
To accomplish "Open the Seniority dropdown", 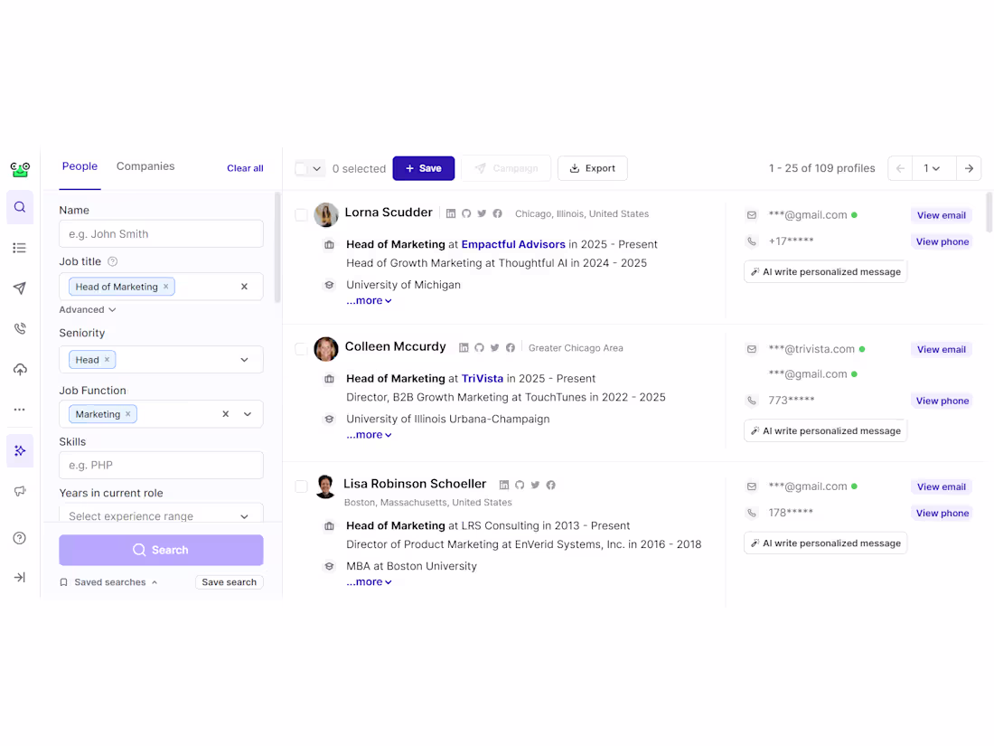I will [244, 360].
